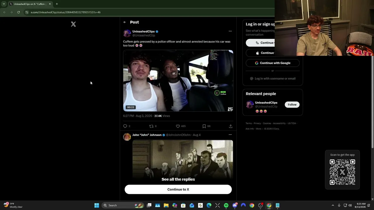Click the @JohnJohnOfJohn handle
The width and height of the screenshot is (374, 210).
click(178, 135)
